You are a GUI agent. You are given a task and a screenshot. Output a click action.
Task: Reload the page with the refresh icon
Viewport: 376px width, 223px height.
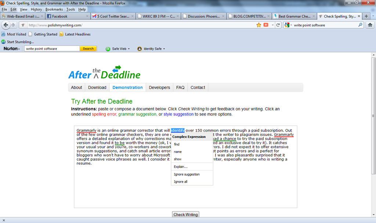click(278, 25)
